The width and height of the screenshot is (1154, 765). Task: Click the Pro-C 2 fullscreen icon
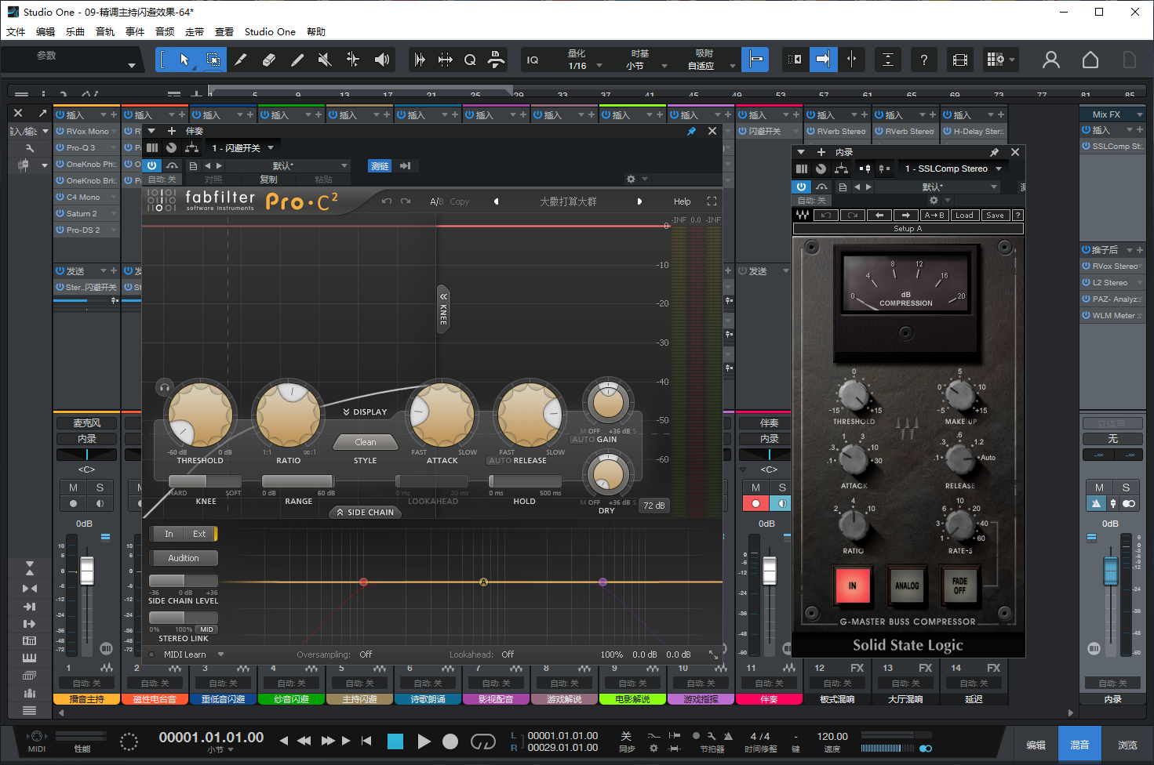[x=712, y=201]
